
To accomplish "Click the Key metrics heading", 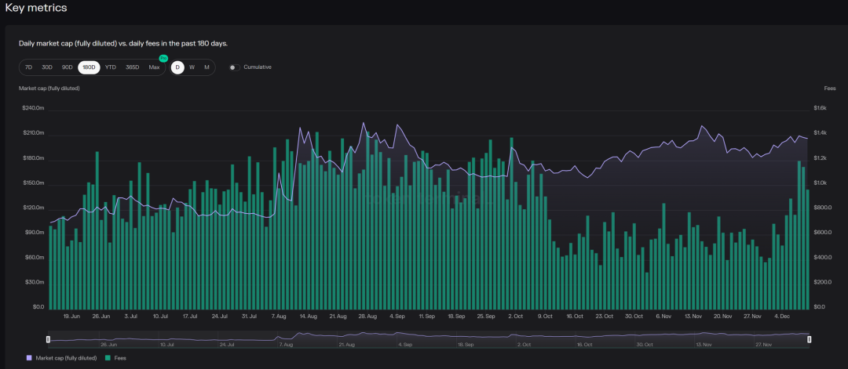I will point(36,8).
